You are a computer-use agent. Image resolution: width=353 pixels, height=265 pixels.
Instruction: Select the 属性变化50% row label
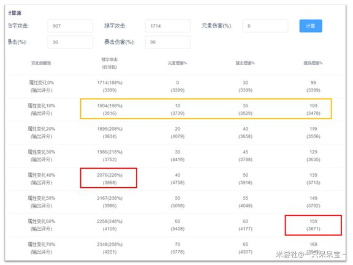pyautogui.click(x=41, y=202)
